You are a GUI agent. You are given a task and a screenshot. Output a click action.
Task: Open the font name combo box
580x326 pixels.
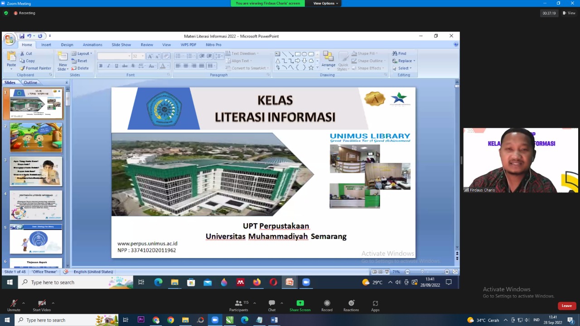(x=114, y=56)
